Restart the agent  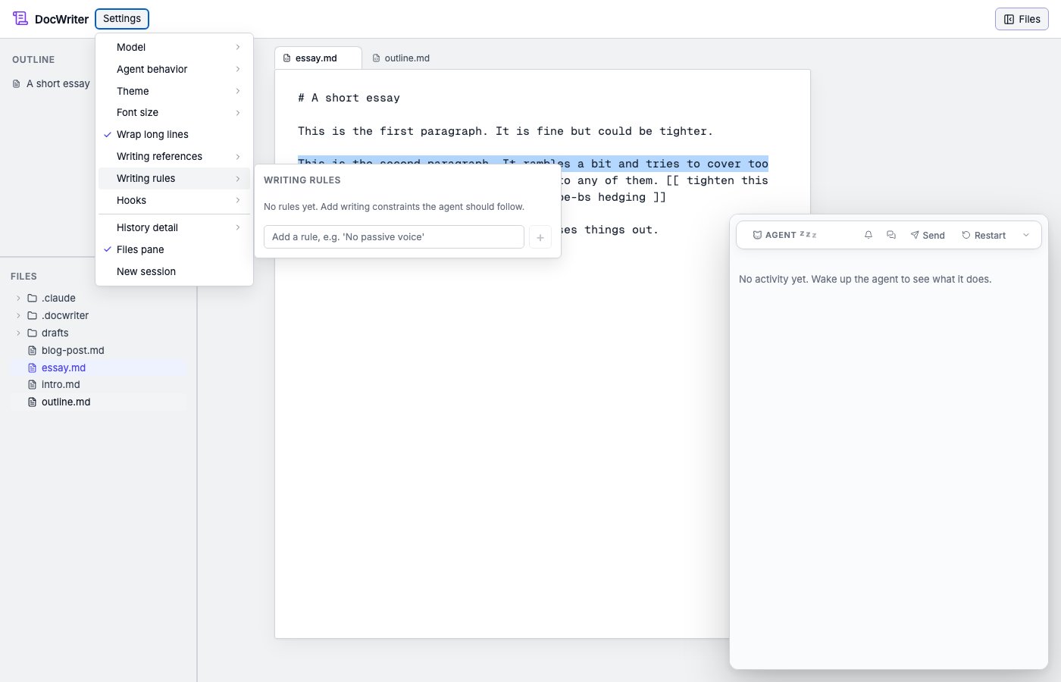[x=984, y=235]
